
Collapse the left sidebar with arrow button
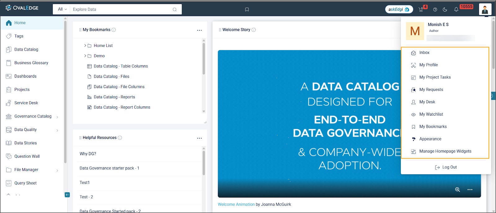(x=67, y=195)
